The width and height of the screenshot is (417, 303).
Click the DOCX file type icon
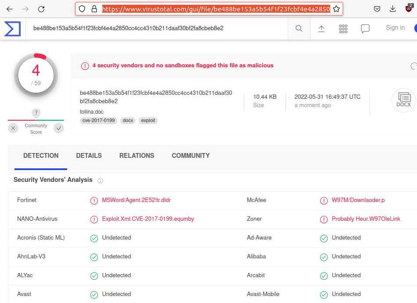click(404, 100)
